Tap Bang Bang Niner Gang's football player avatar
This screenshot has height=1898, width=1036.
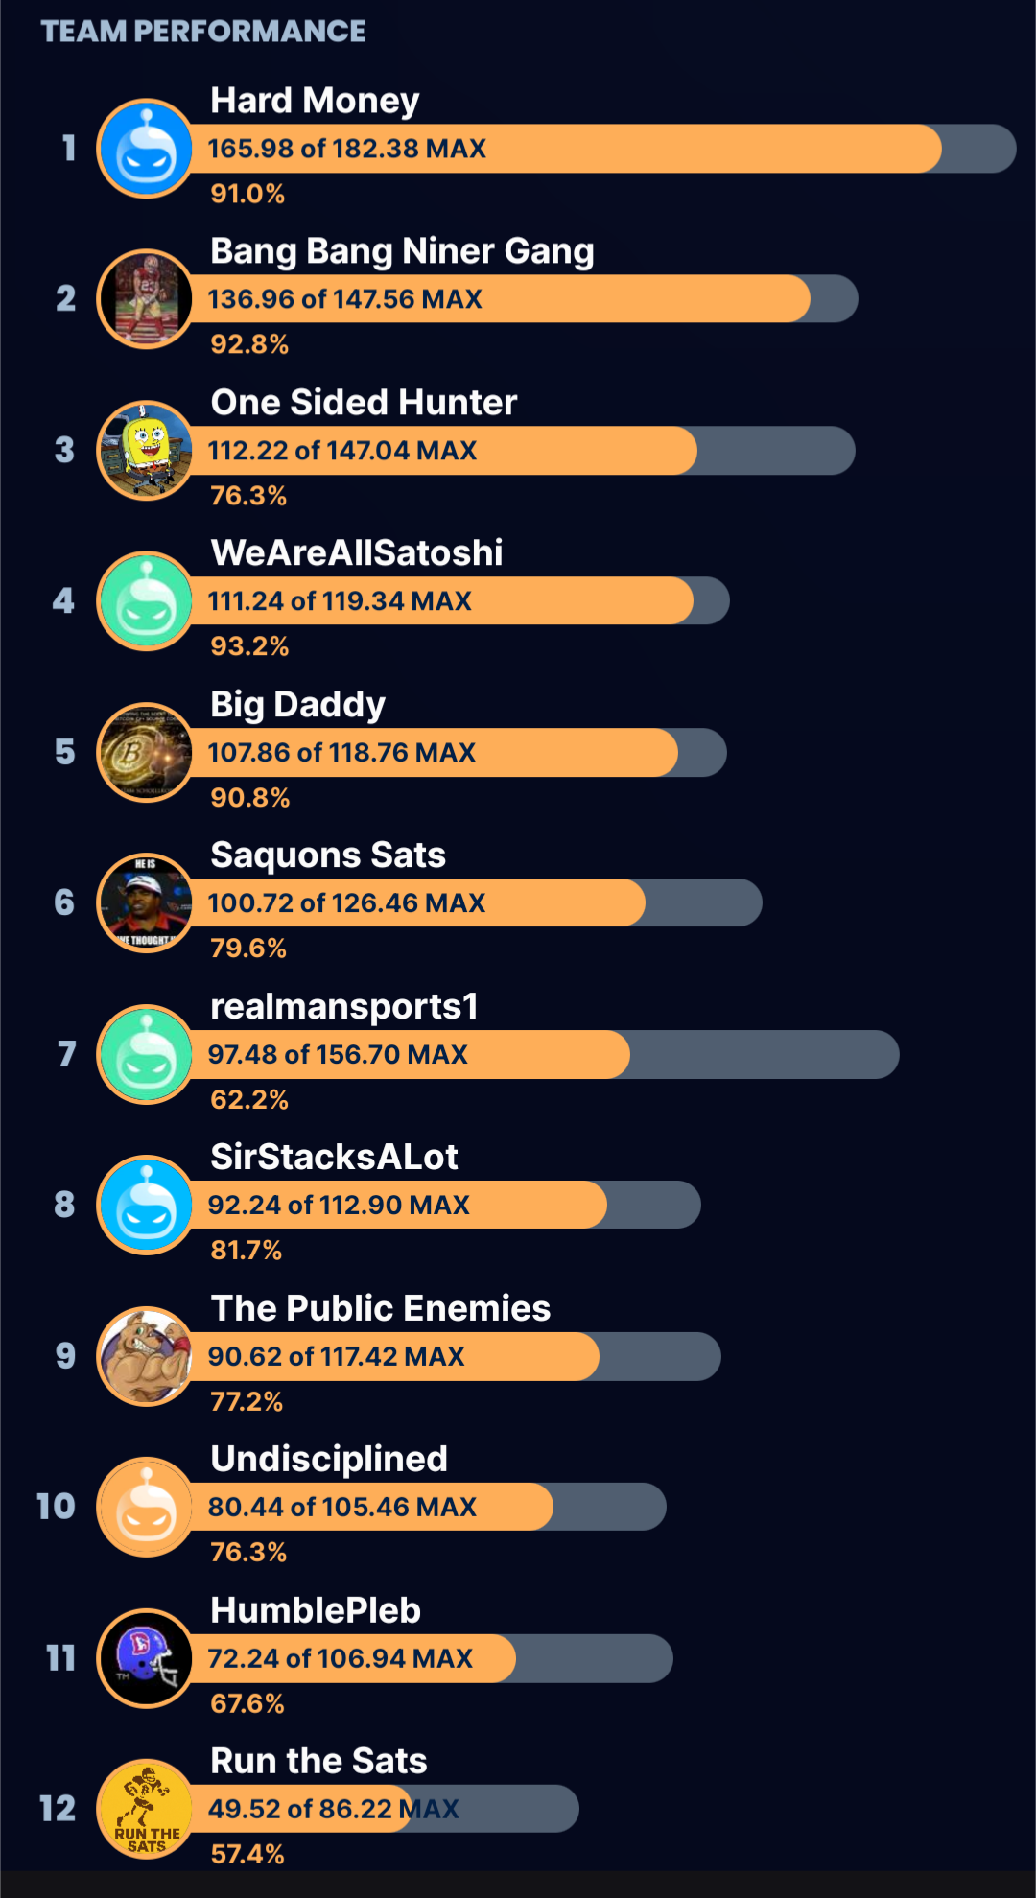[146, 299]
